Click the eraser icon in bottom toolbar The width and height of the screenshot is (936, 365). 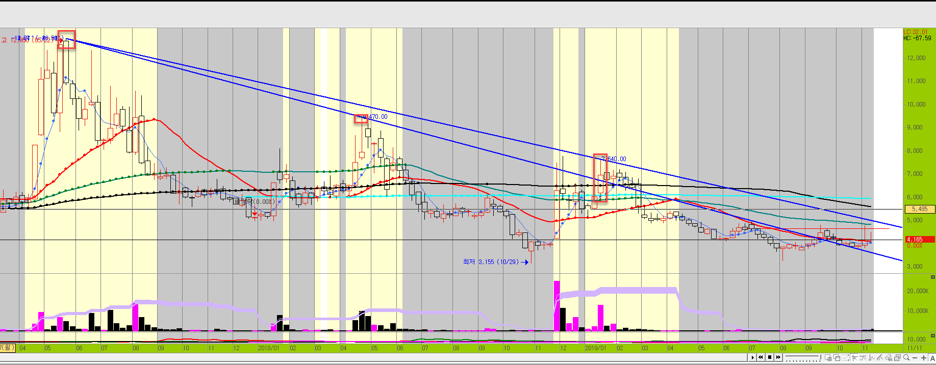coord(888,358)
